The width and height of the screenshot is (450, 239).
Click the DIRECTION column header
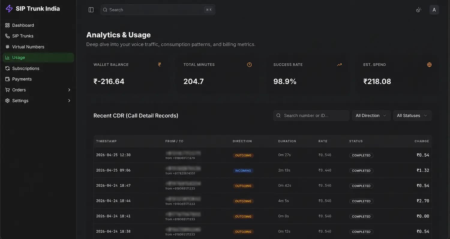pyautogui.click(x=242, y=141)
